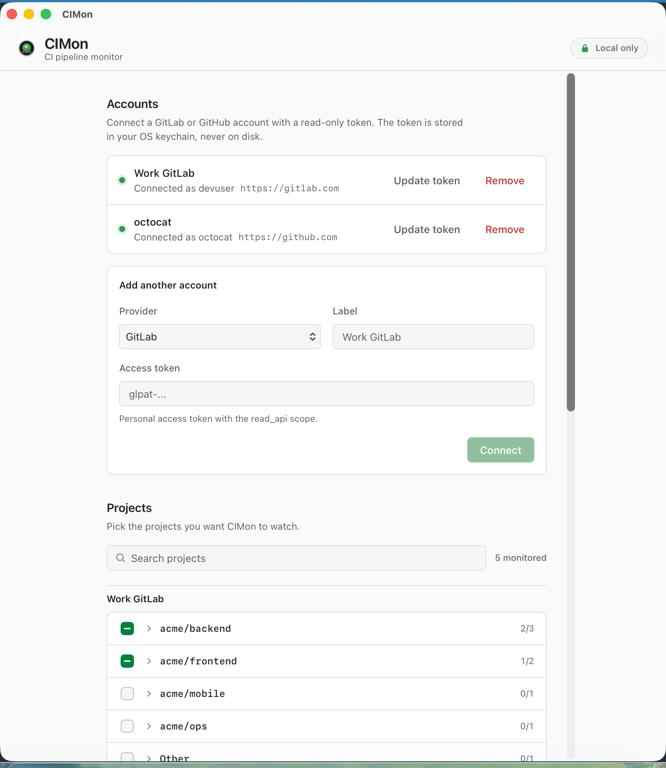The image size is (666, 768).
Task: Click the Work GitLab projects group heading
Action: [x=135, y=599]
